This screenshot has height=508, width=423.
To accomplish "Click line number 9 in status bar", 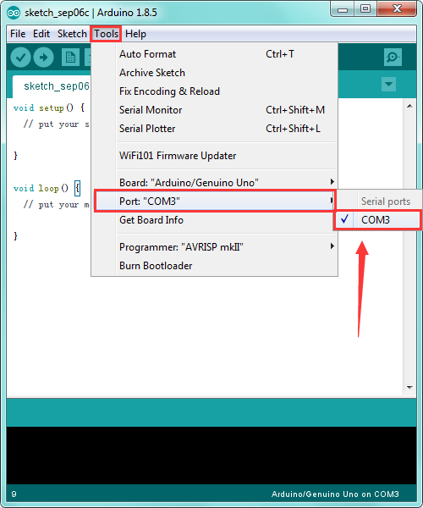I will click(14, 494).
